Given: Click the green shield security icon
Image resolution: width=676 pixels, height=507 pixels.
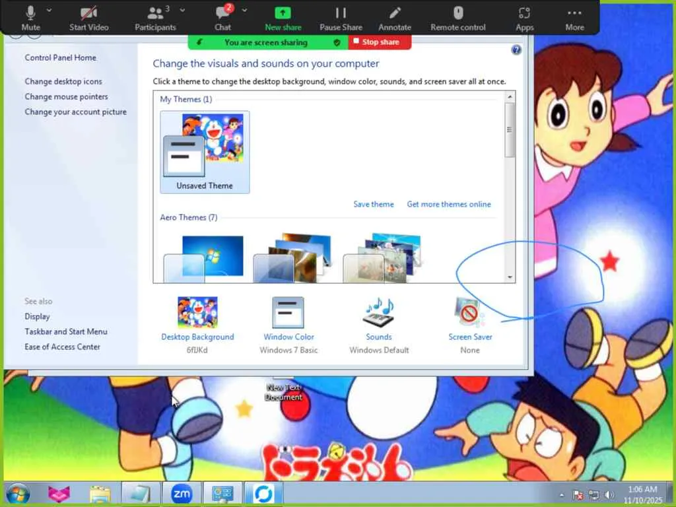Looking at the screenshot, I should 337,42.
